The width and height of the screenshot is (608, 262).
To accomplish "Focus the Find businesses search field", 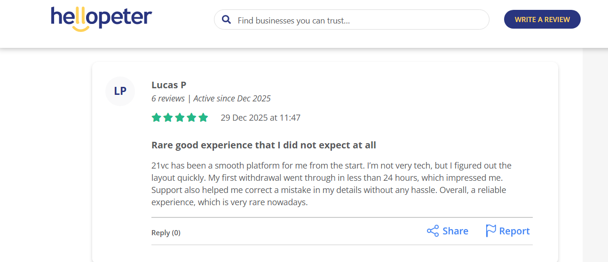I will 357,20.
